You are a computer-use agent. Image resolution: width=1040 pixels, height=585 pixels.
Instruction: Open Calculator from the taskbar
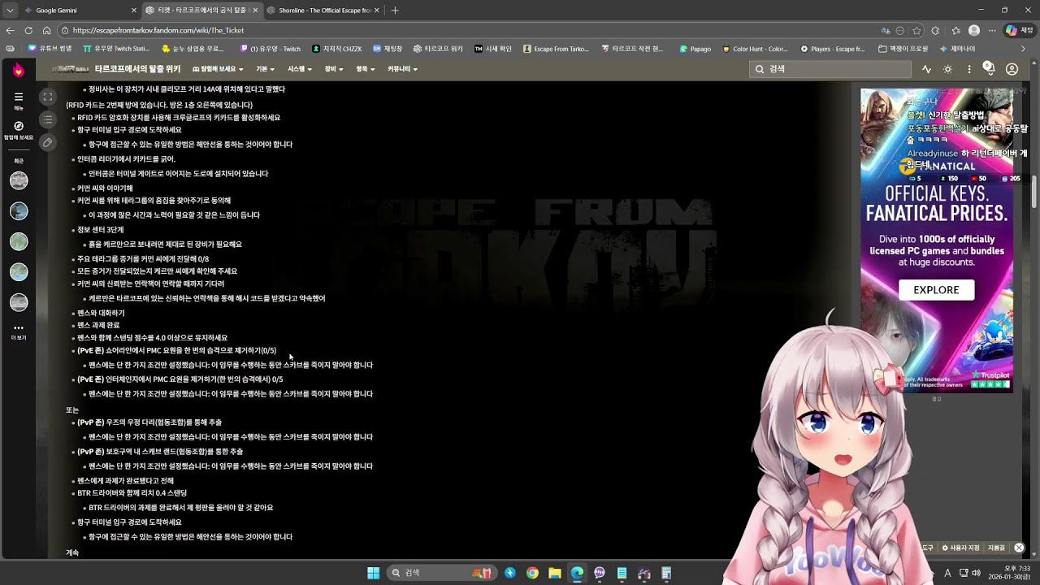pyautogui.click(x=666, y=573)
